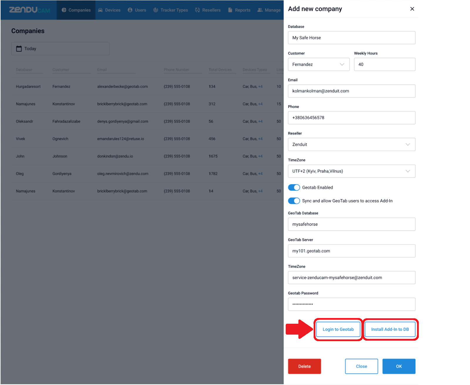470x385 pixels.
Task: Open the Tracker Types tab
Action: 171,10
